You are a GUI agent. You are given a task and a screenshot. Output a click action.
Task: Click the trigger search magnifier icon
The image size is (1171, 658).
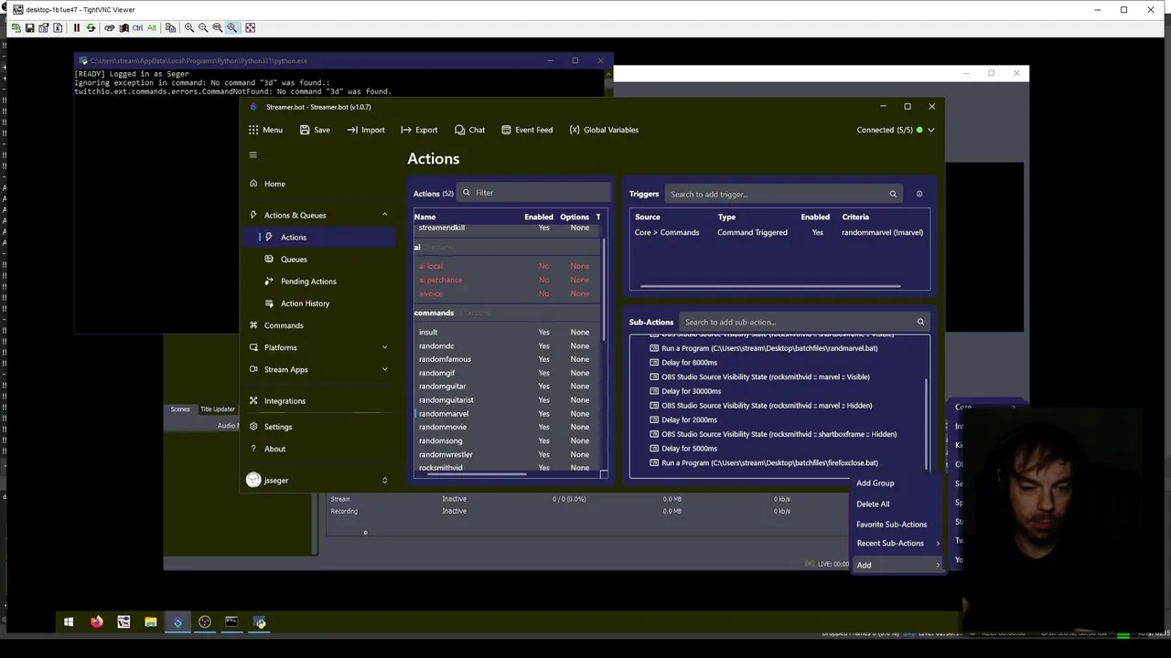coord(893,194)
